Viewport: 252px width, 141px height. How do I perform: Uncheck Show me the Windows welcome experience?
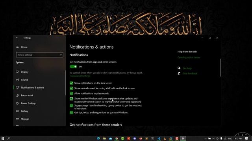coord(71,99)
